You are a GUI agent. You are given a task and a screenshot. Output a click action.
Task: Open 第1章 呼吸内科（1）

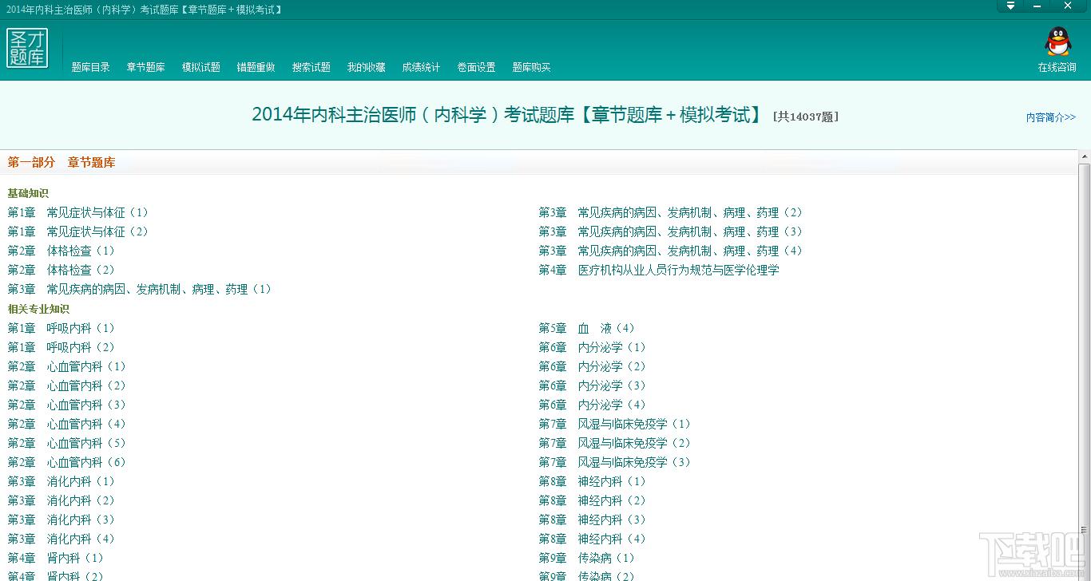tap(61, 328)
